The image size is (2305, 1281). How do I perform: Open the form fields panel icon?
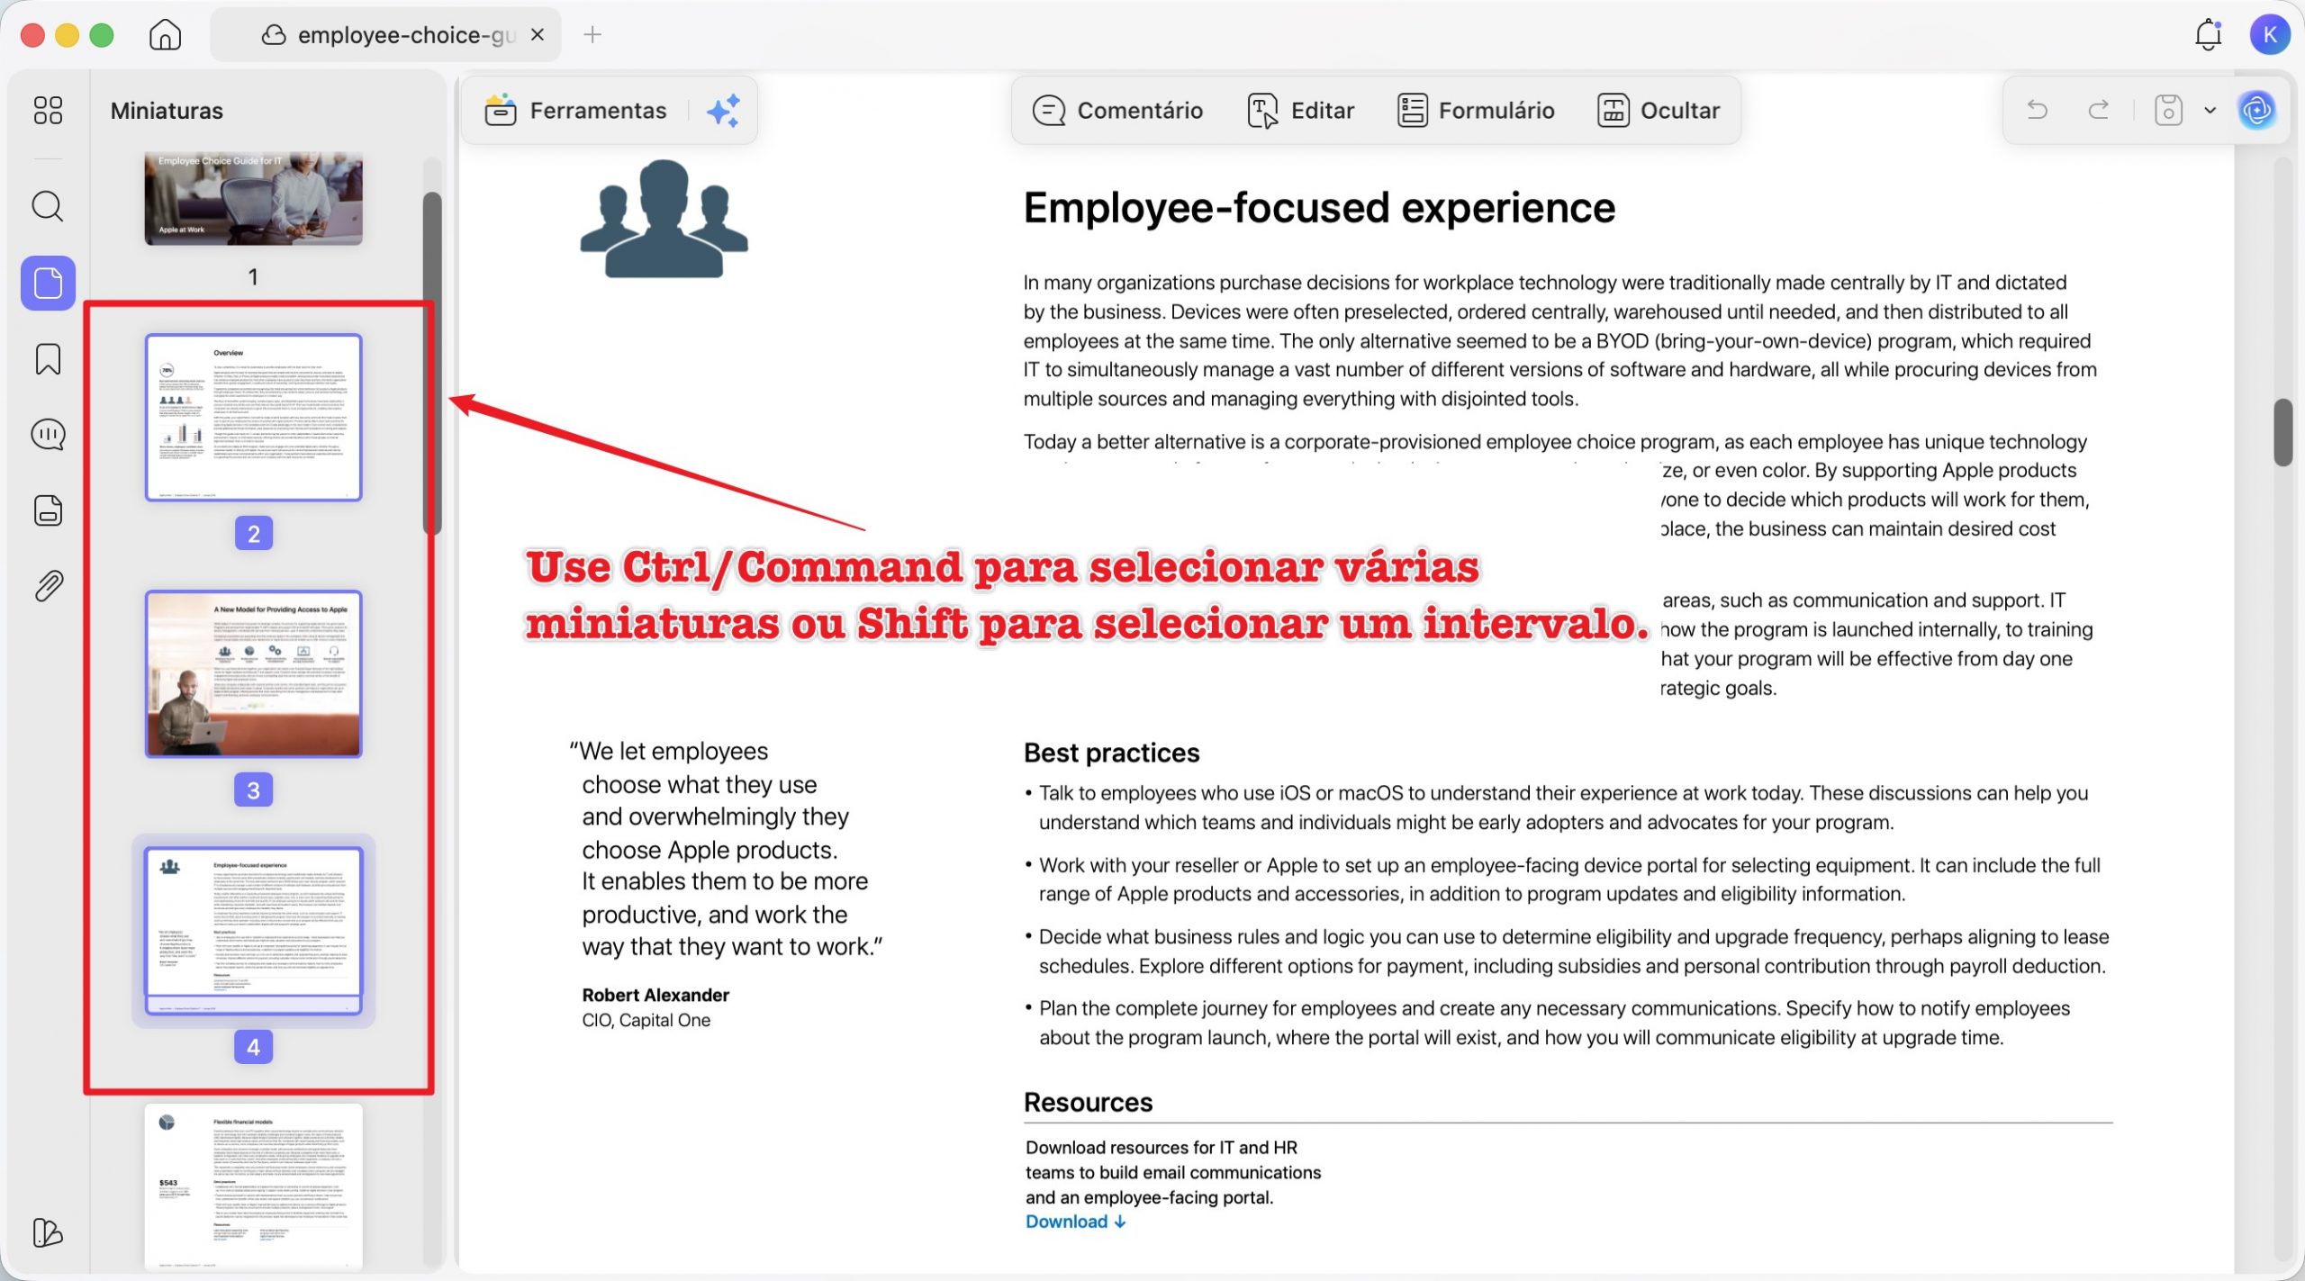48,510
